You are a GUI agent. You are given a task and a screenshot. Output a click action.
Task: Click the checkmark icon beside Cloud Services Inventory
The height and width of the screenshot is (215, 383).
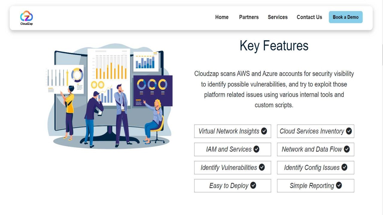(349, 131)
